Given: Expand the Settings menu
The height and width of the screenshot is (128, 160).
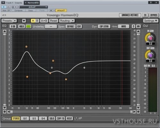Looking at the screenshot, I should (x=150, y=21).
